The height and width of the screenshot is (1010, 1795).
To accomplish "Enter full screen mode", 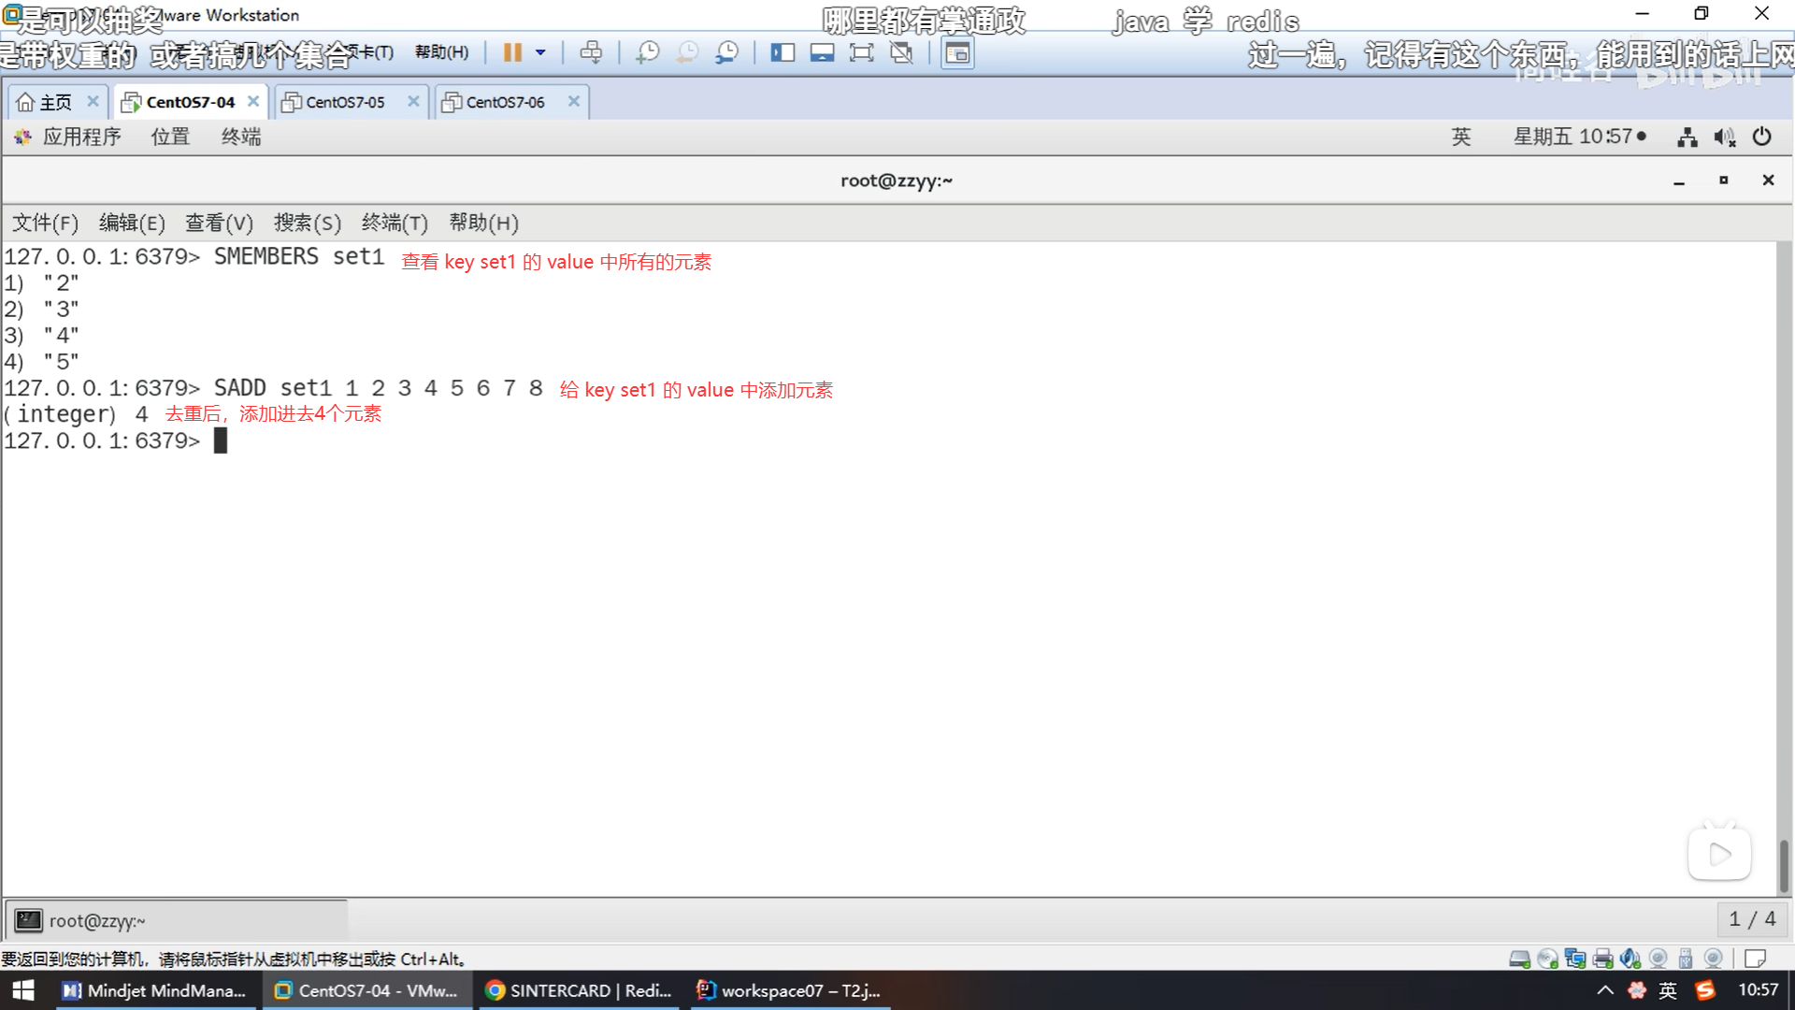I will coord(861,52).
